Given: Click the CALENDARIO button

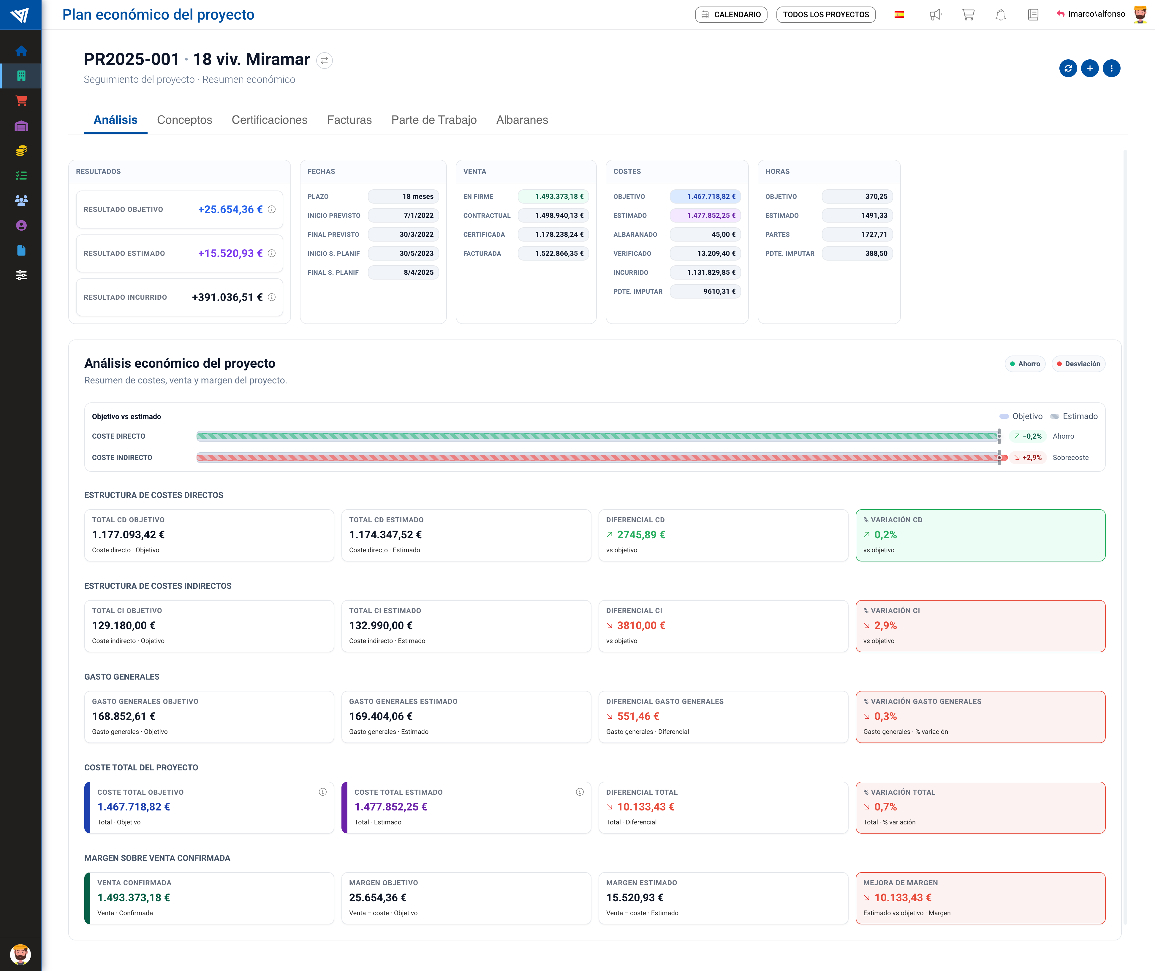Looking at the screenshot, I should 731,15.
